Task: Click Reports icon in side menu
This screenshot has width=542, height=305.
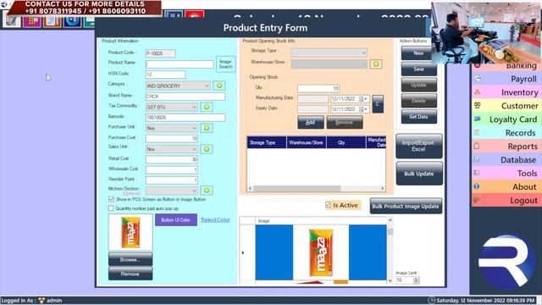Action: (477, 146)
